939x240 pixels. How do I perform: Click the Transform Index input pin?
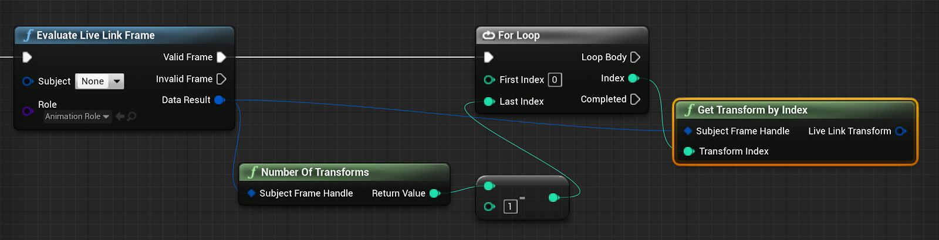(x=689, y=152)
